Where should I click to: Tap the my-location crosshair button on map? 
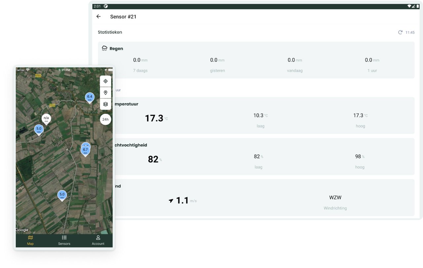point(105,81)
